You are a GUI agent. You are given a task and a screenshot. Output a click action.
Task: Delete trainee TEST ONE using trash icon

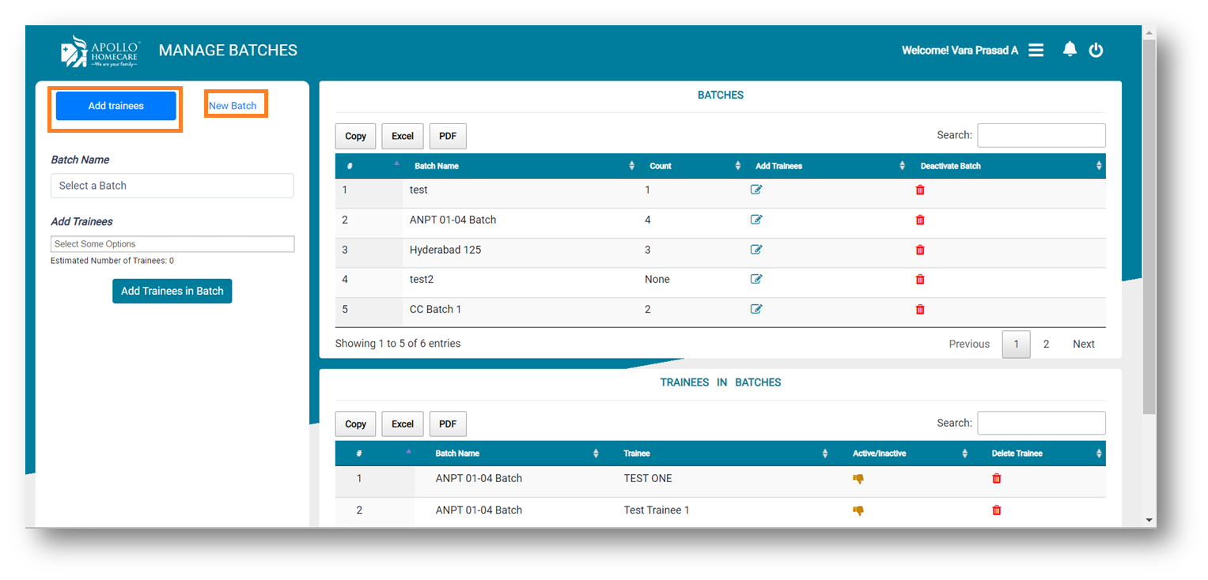pyautogui.click(x=997, y=478)
